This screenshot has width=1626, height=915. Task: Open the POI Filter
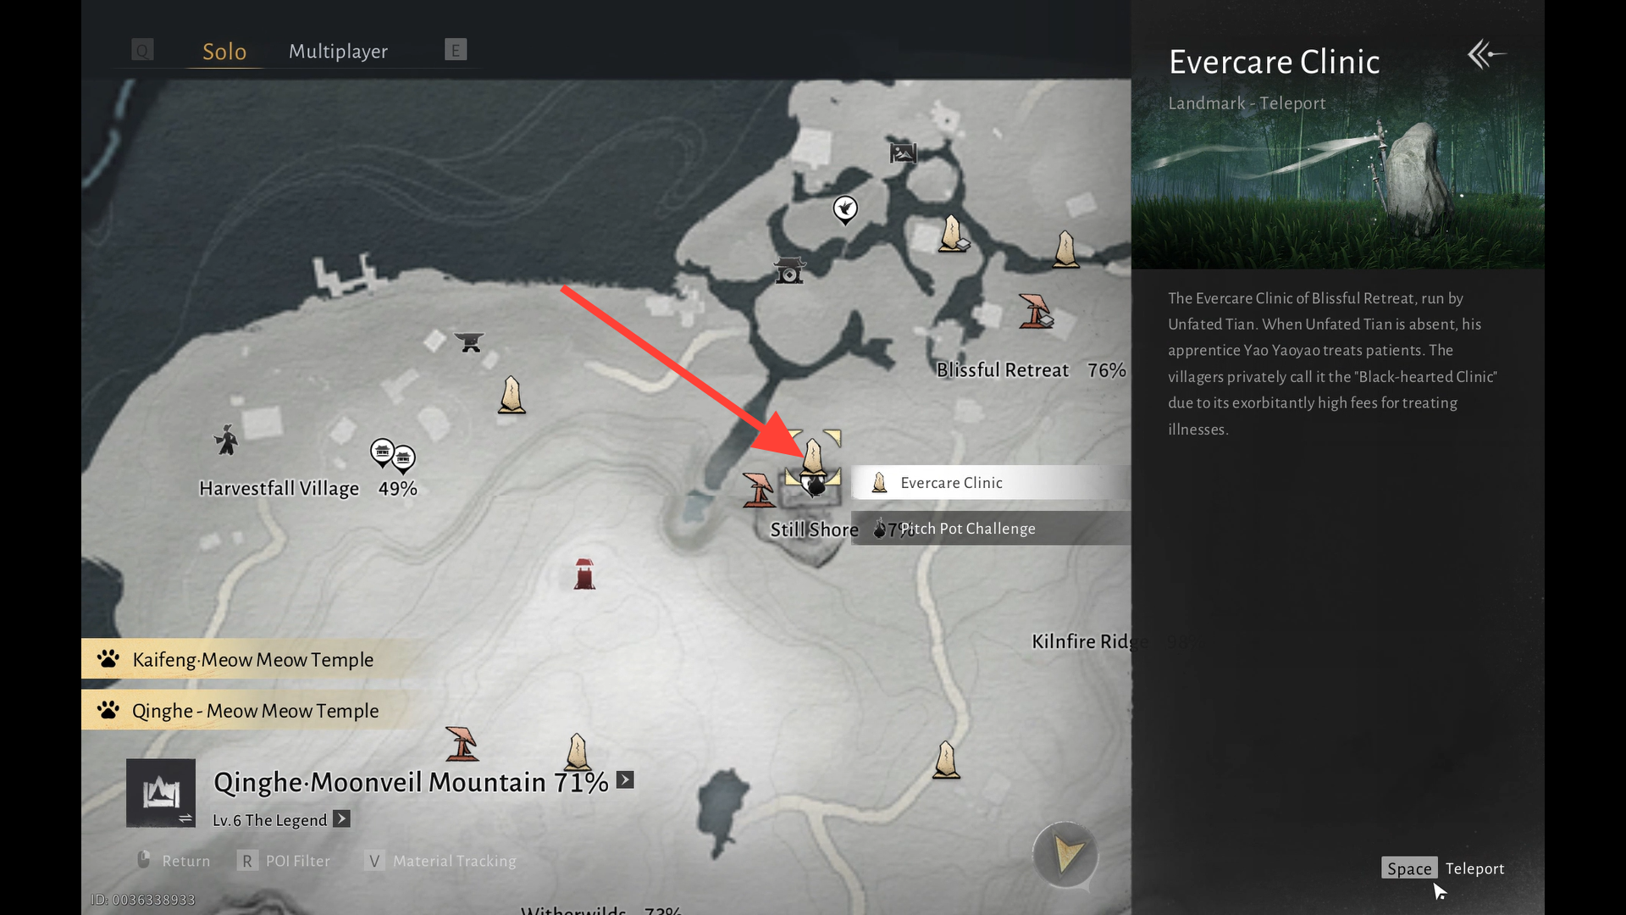pyautogui.click(x=285, y=861)
